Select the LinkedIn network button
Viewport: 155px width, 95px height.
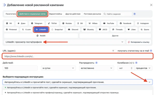click(x=41, y=29)
